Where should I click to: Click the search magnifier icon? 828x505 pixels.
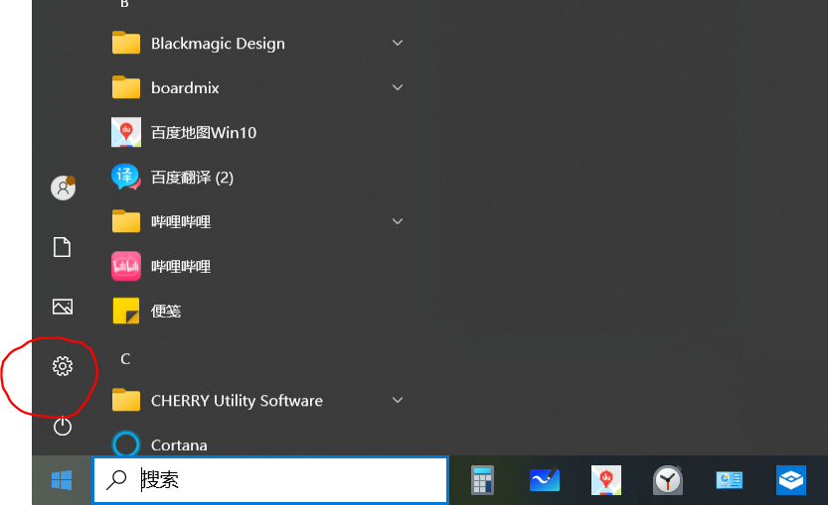tap(116, 479)
